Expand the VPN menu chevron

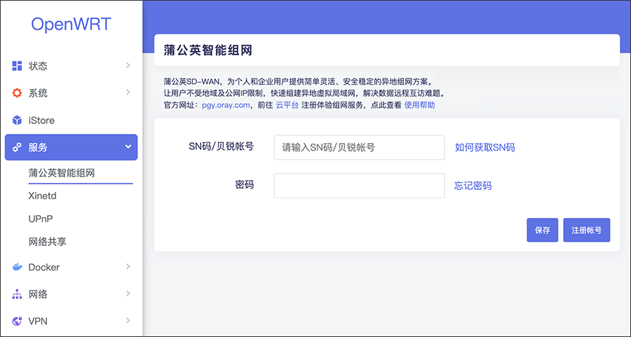coord(128,320)
